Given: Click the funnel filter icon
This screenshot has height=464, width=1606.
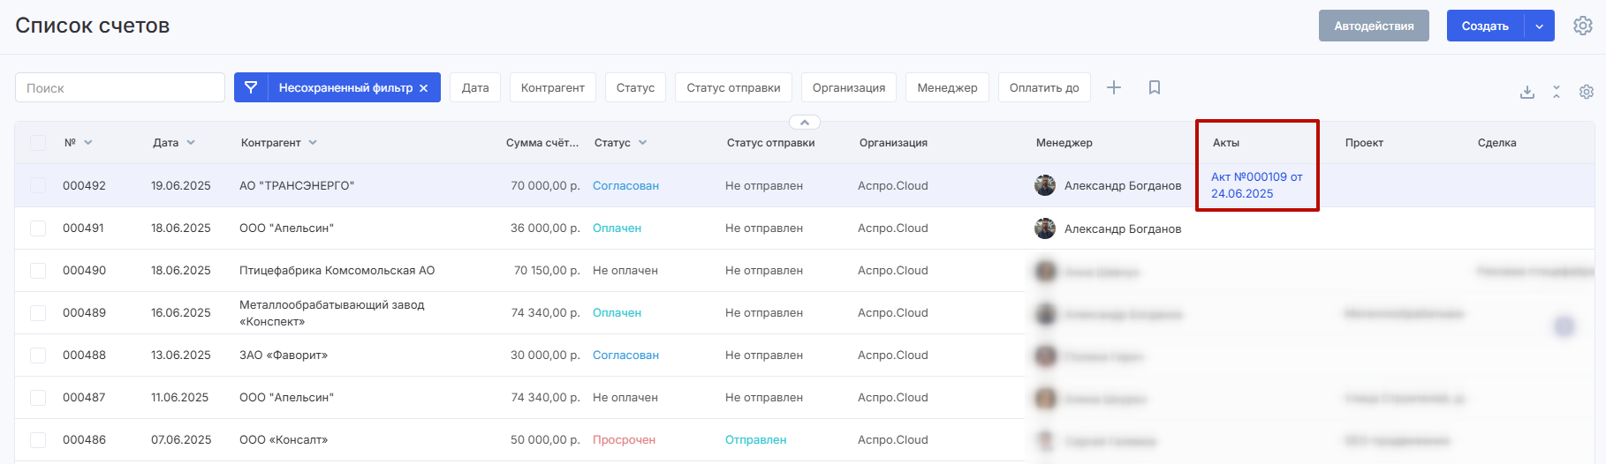Looking at the screenshot, I should (251, 87).
